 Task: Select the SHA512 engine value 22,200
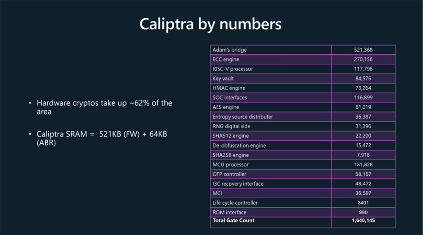pos(363,136)
